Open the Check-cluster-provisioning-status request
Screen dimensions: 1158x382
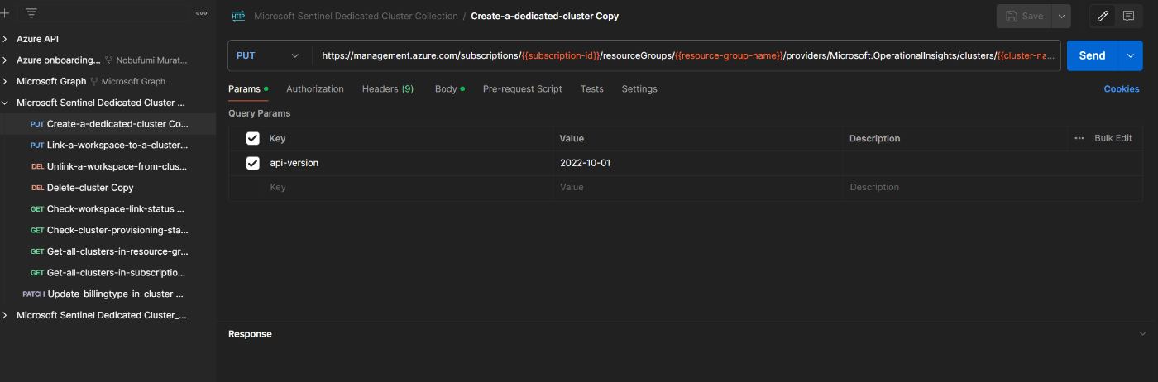(x=108, y=230)
